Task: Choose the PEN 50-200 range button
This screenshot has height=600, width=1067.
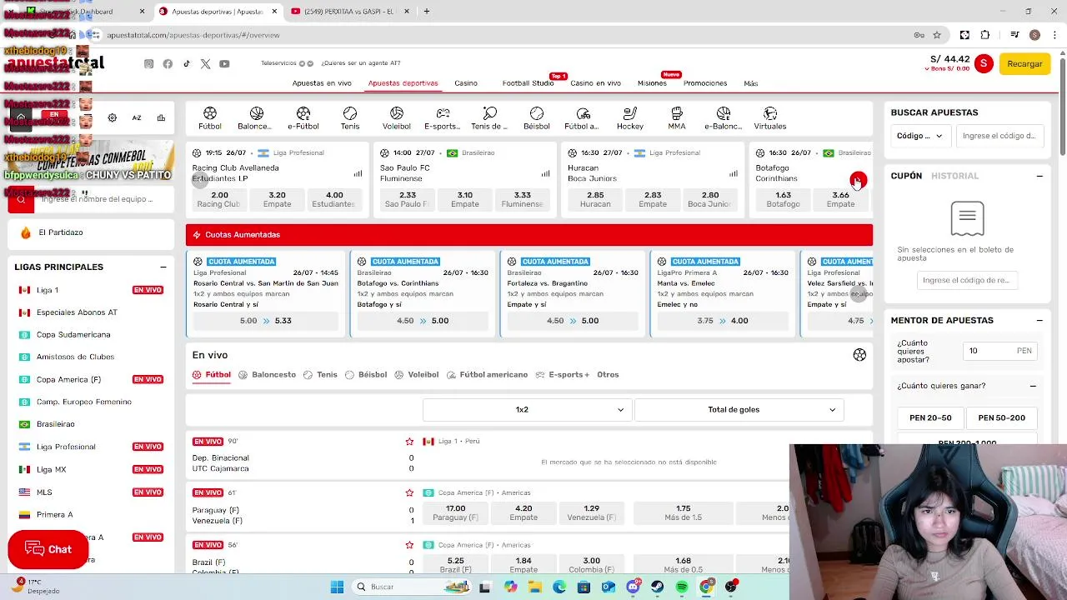Action: point(1001,417)
